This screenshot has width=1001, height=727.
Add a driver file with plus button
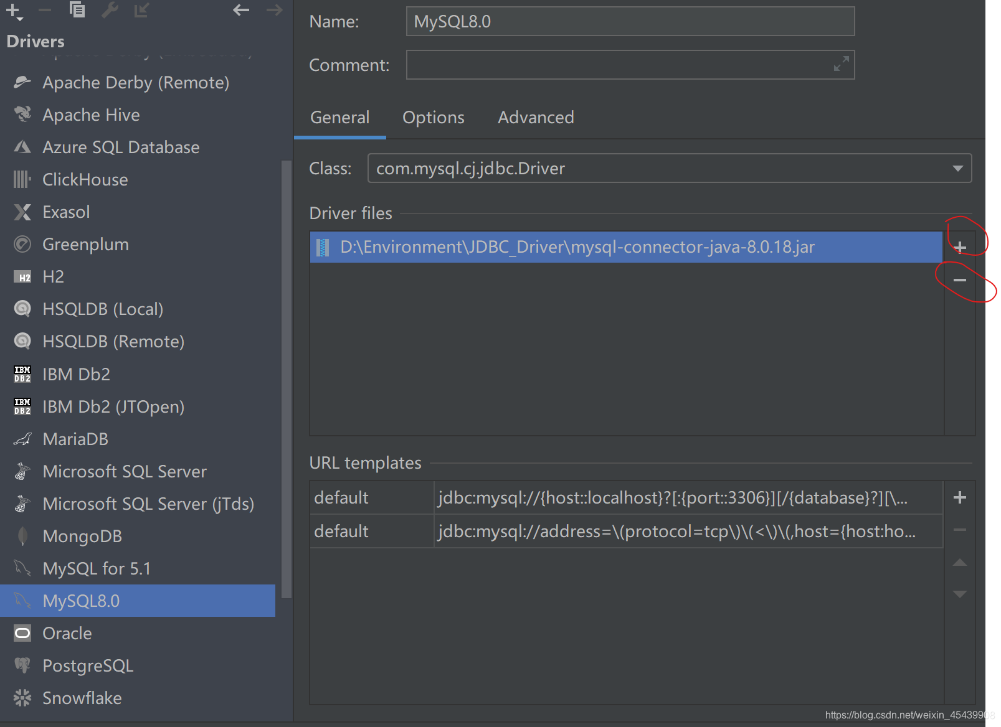click(x=960, y=248)
